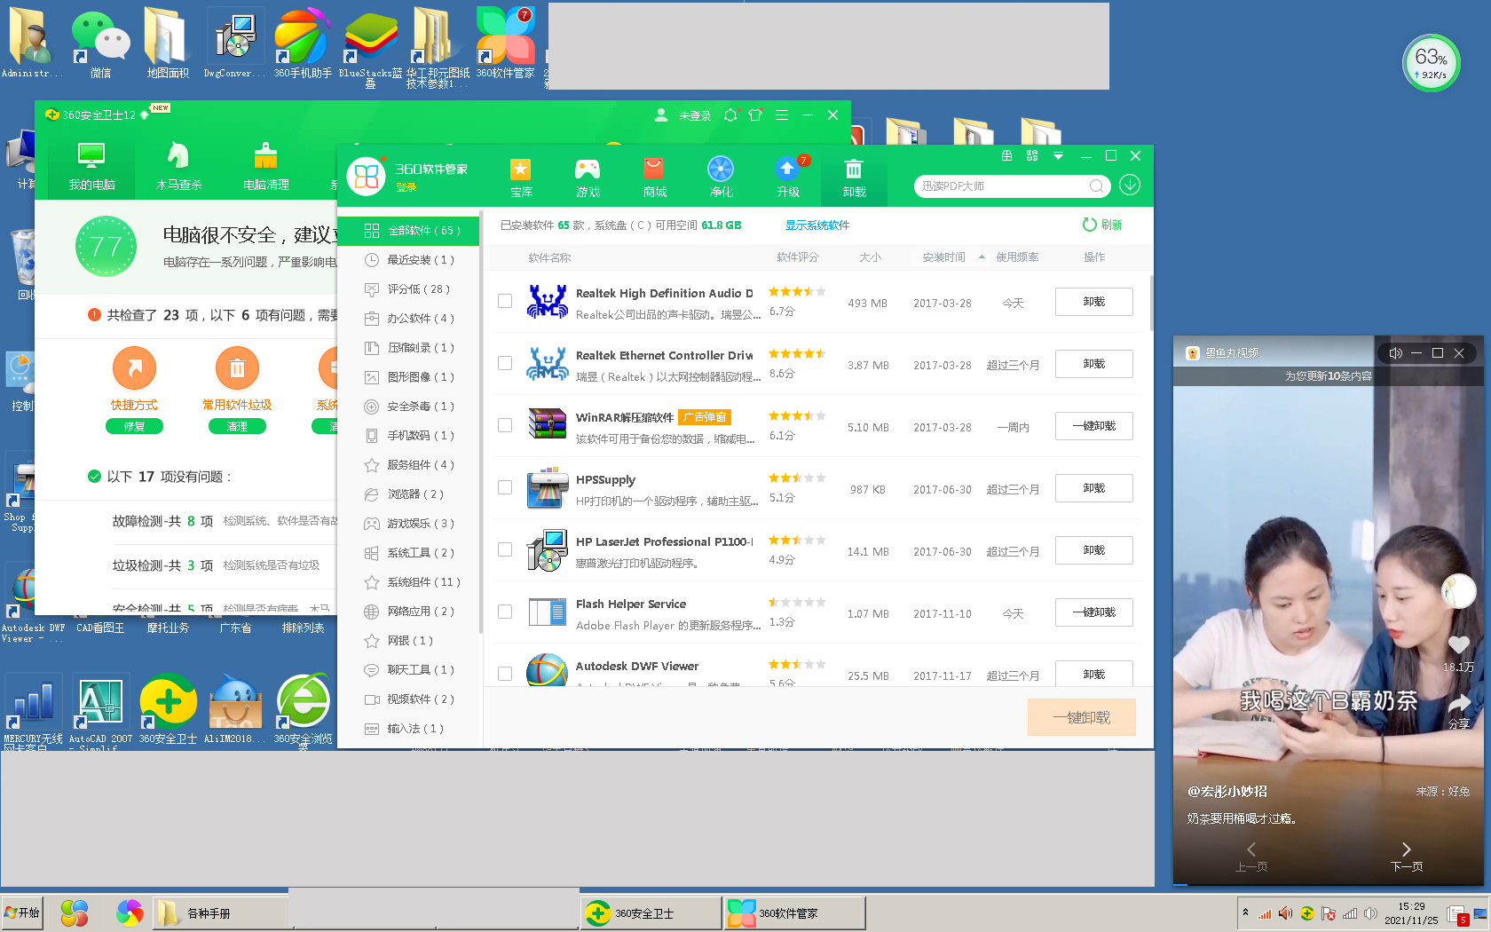Click the 清理 button under 常用软件垃圾
The image size is (1491, 932).
pos(237,426)
